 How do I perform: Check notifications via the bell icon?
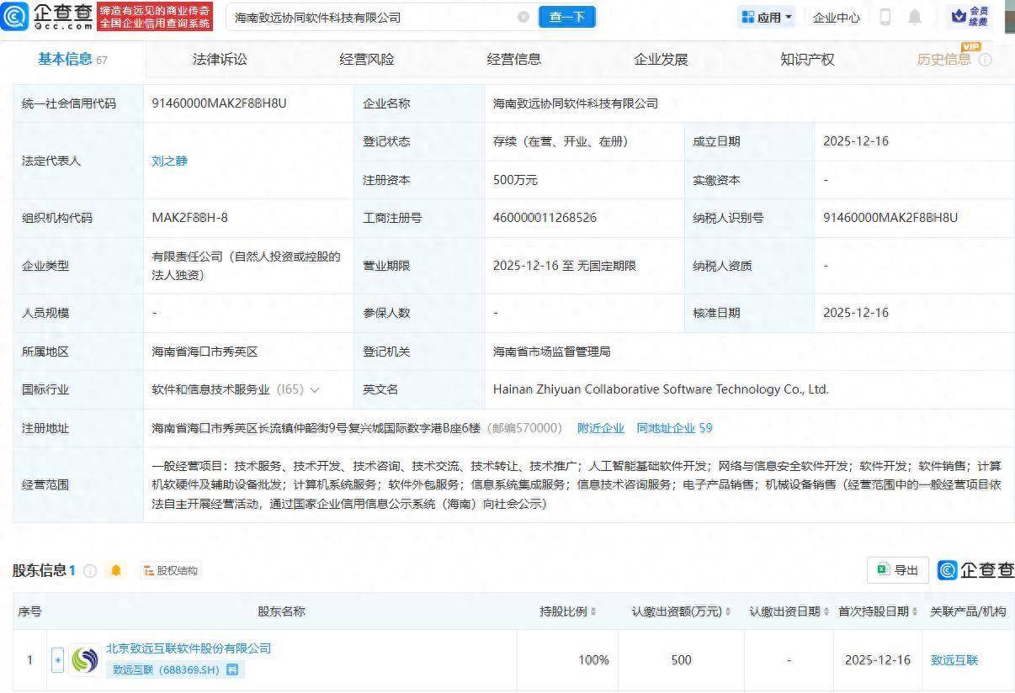(x=914, y=17)
